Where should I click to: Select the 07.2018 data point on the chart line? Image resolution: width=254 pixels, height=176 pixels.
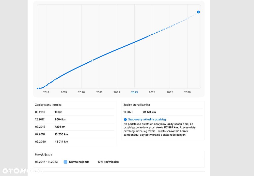55,80
